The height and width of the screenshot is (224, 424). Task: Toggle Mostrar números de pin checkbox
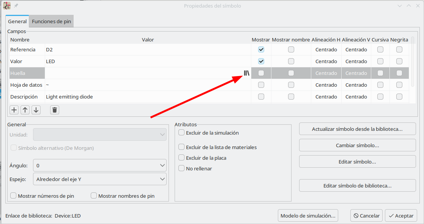(14, 196)
